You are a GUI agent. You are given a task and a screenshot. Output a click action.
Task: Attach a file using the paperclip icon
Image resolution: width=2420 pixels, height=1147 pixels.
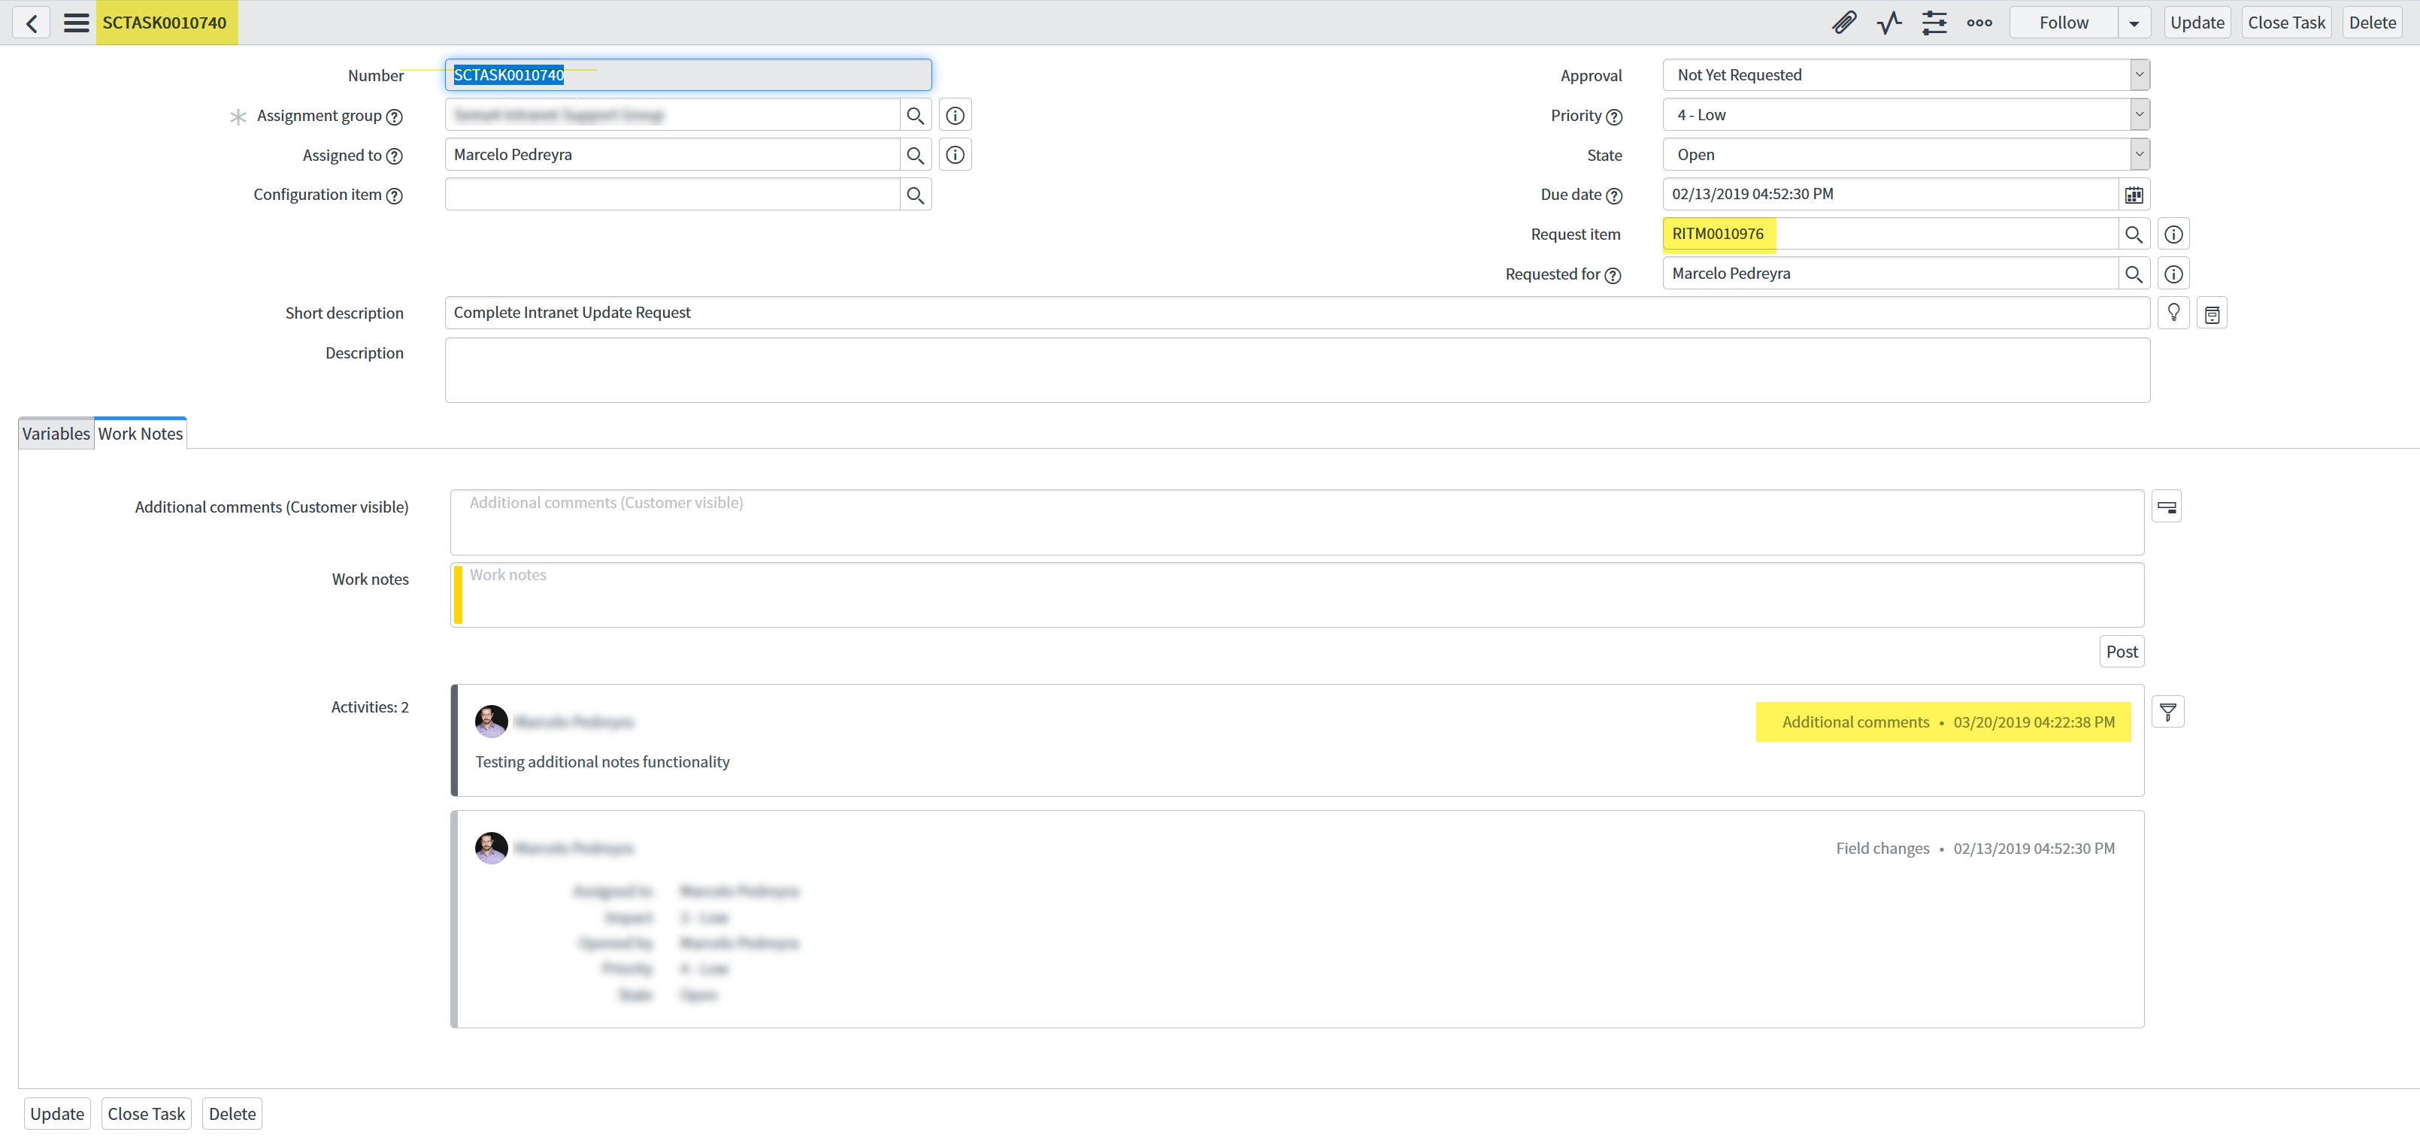coord(1844,22)
